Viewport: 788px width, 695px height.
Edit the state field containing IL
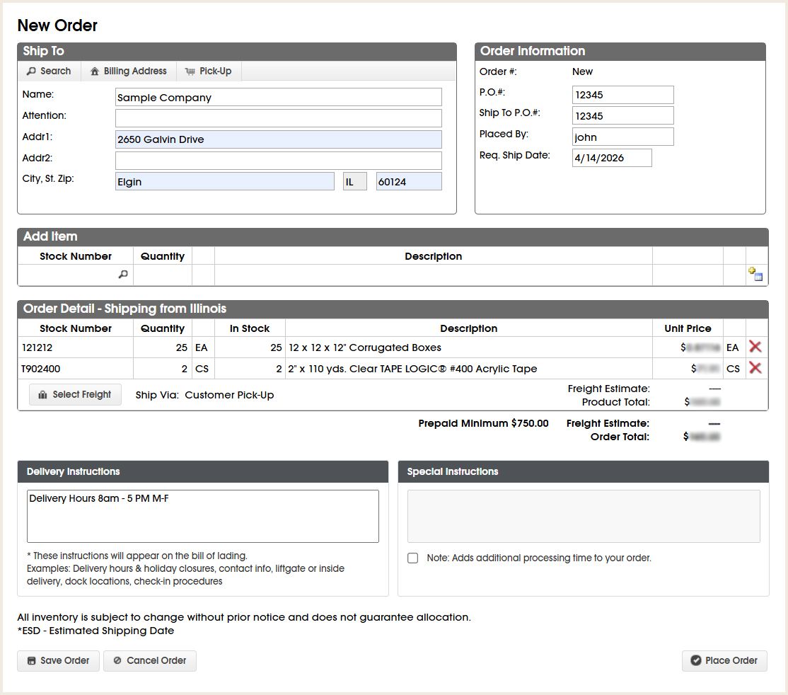[355, 182]
